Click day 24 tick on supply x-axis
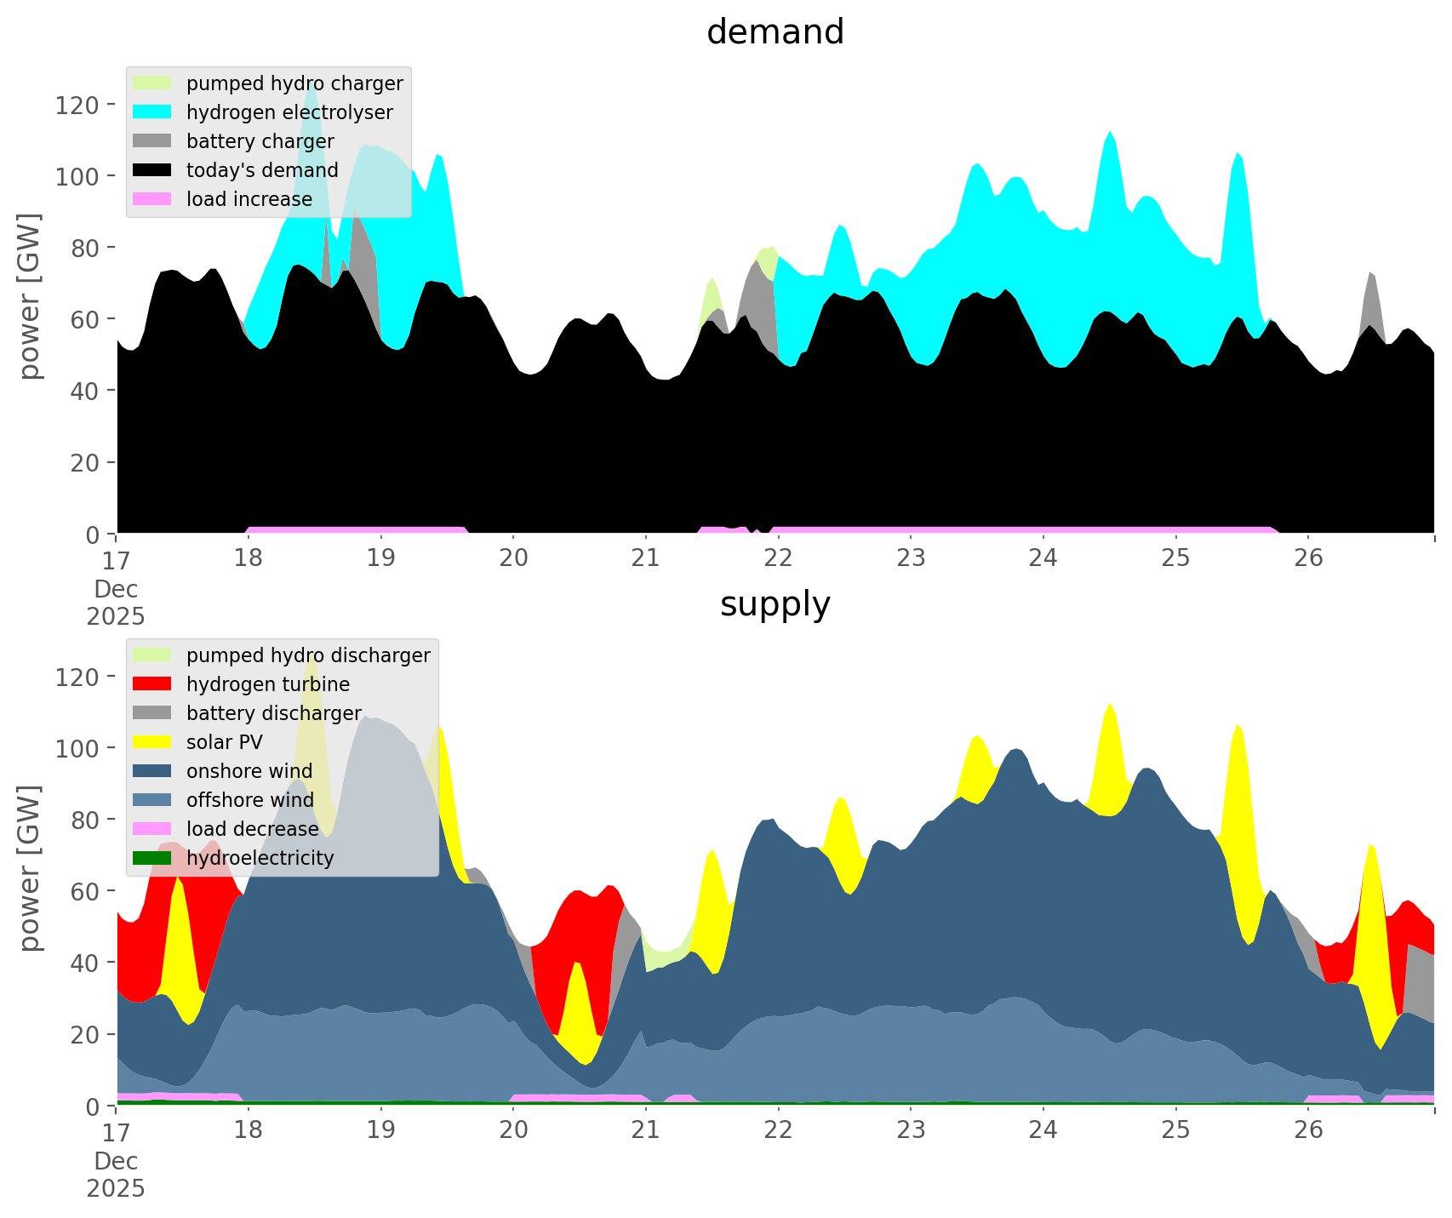This screenshot has width=1452, height=1218. pyautogui.click(x=1043, y=1130)
